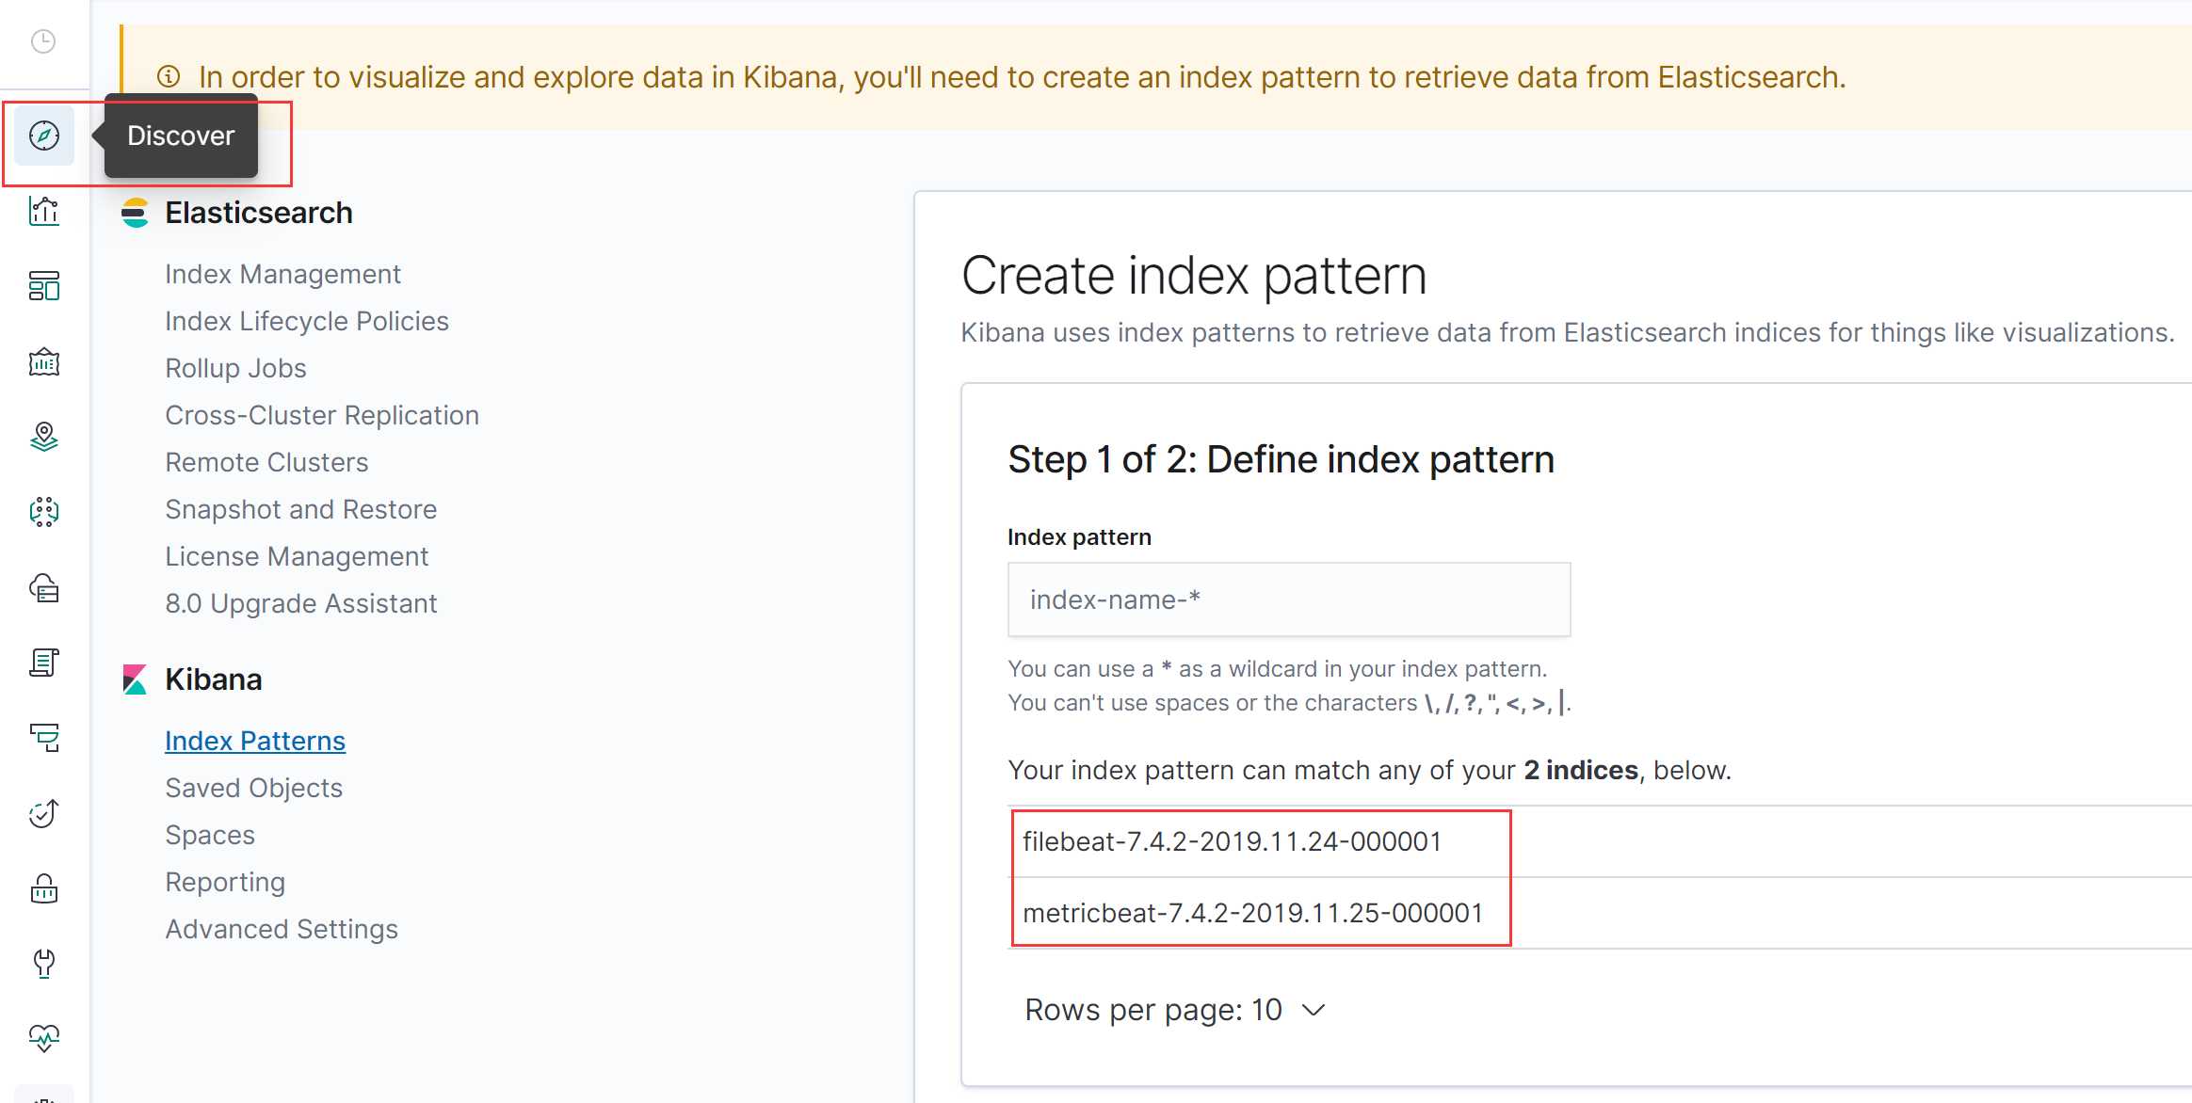Open the APM icon in sidebar
Screen dimensions: 2192x1103
[x=44, y=738]
